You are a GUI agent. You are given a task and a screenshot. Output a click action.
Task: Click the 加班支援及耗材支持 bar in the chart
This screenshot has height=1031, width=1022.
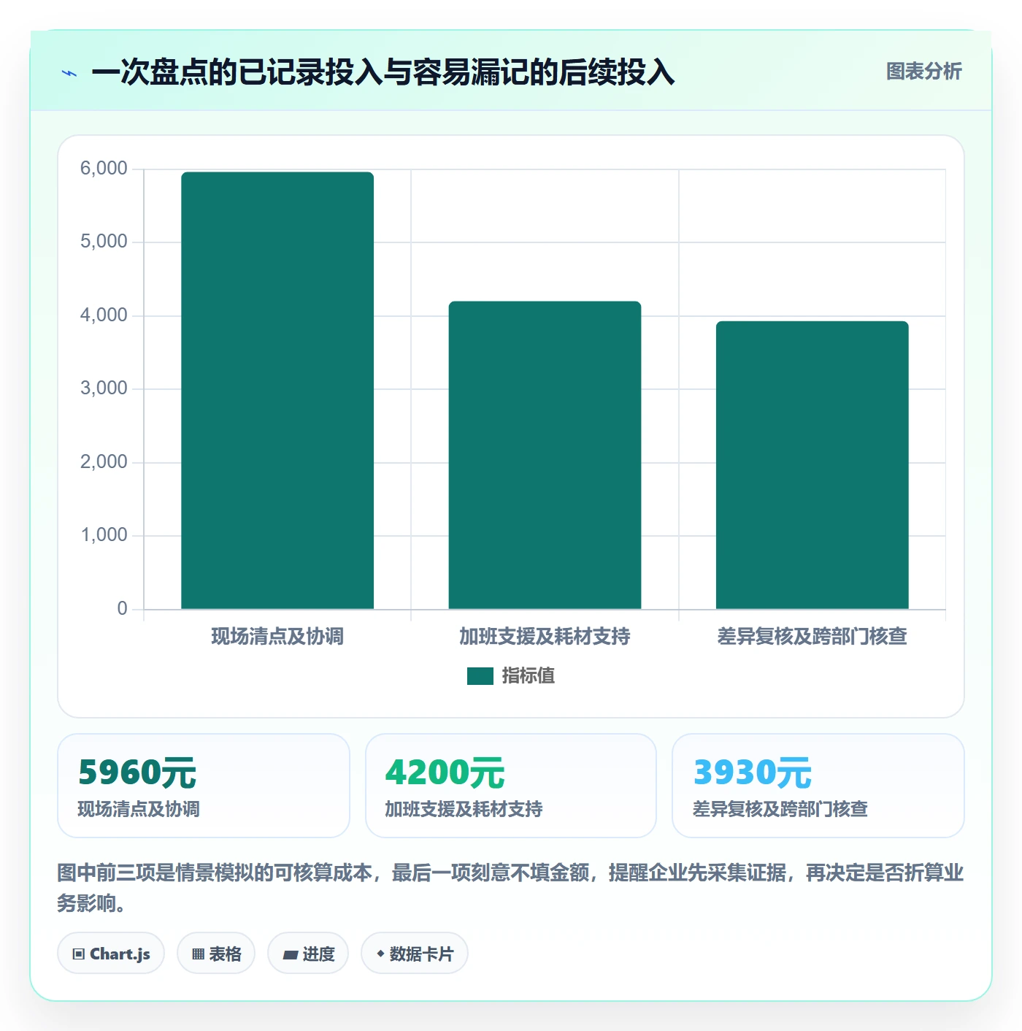545,455
